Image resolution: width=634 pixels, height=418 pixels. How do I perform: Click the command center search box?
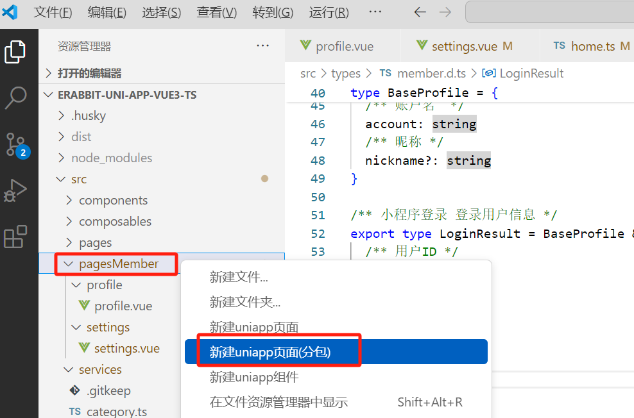point(550,12)
